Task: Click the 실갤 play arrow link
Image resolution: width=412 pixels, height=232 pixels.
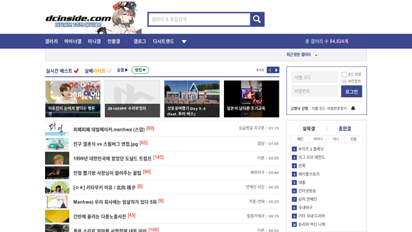Action: 122,70
